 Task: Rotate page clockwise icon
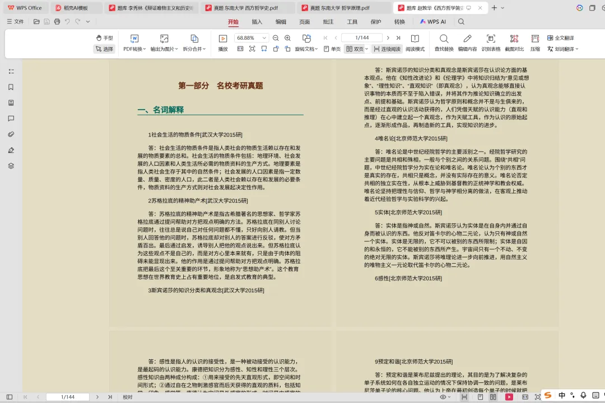[288, 49]
